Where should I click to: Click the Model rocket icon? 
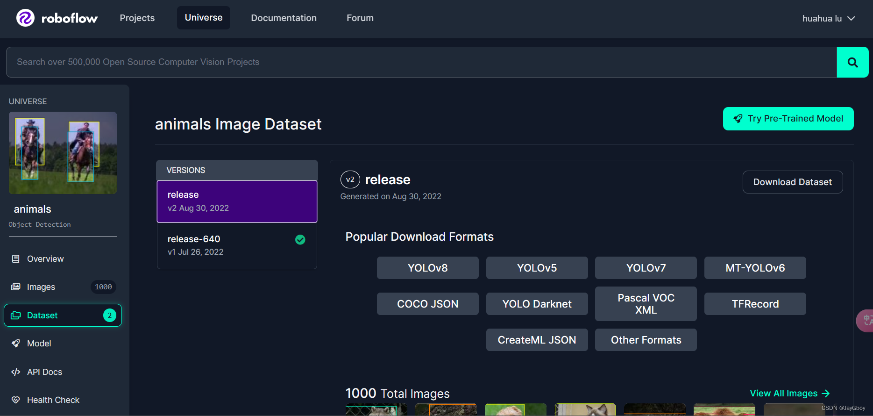point(16,344)
